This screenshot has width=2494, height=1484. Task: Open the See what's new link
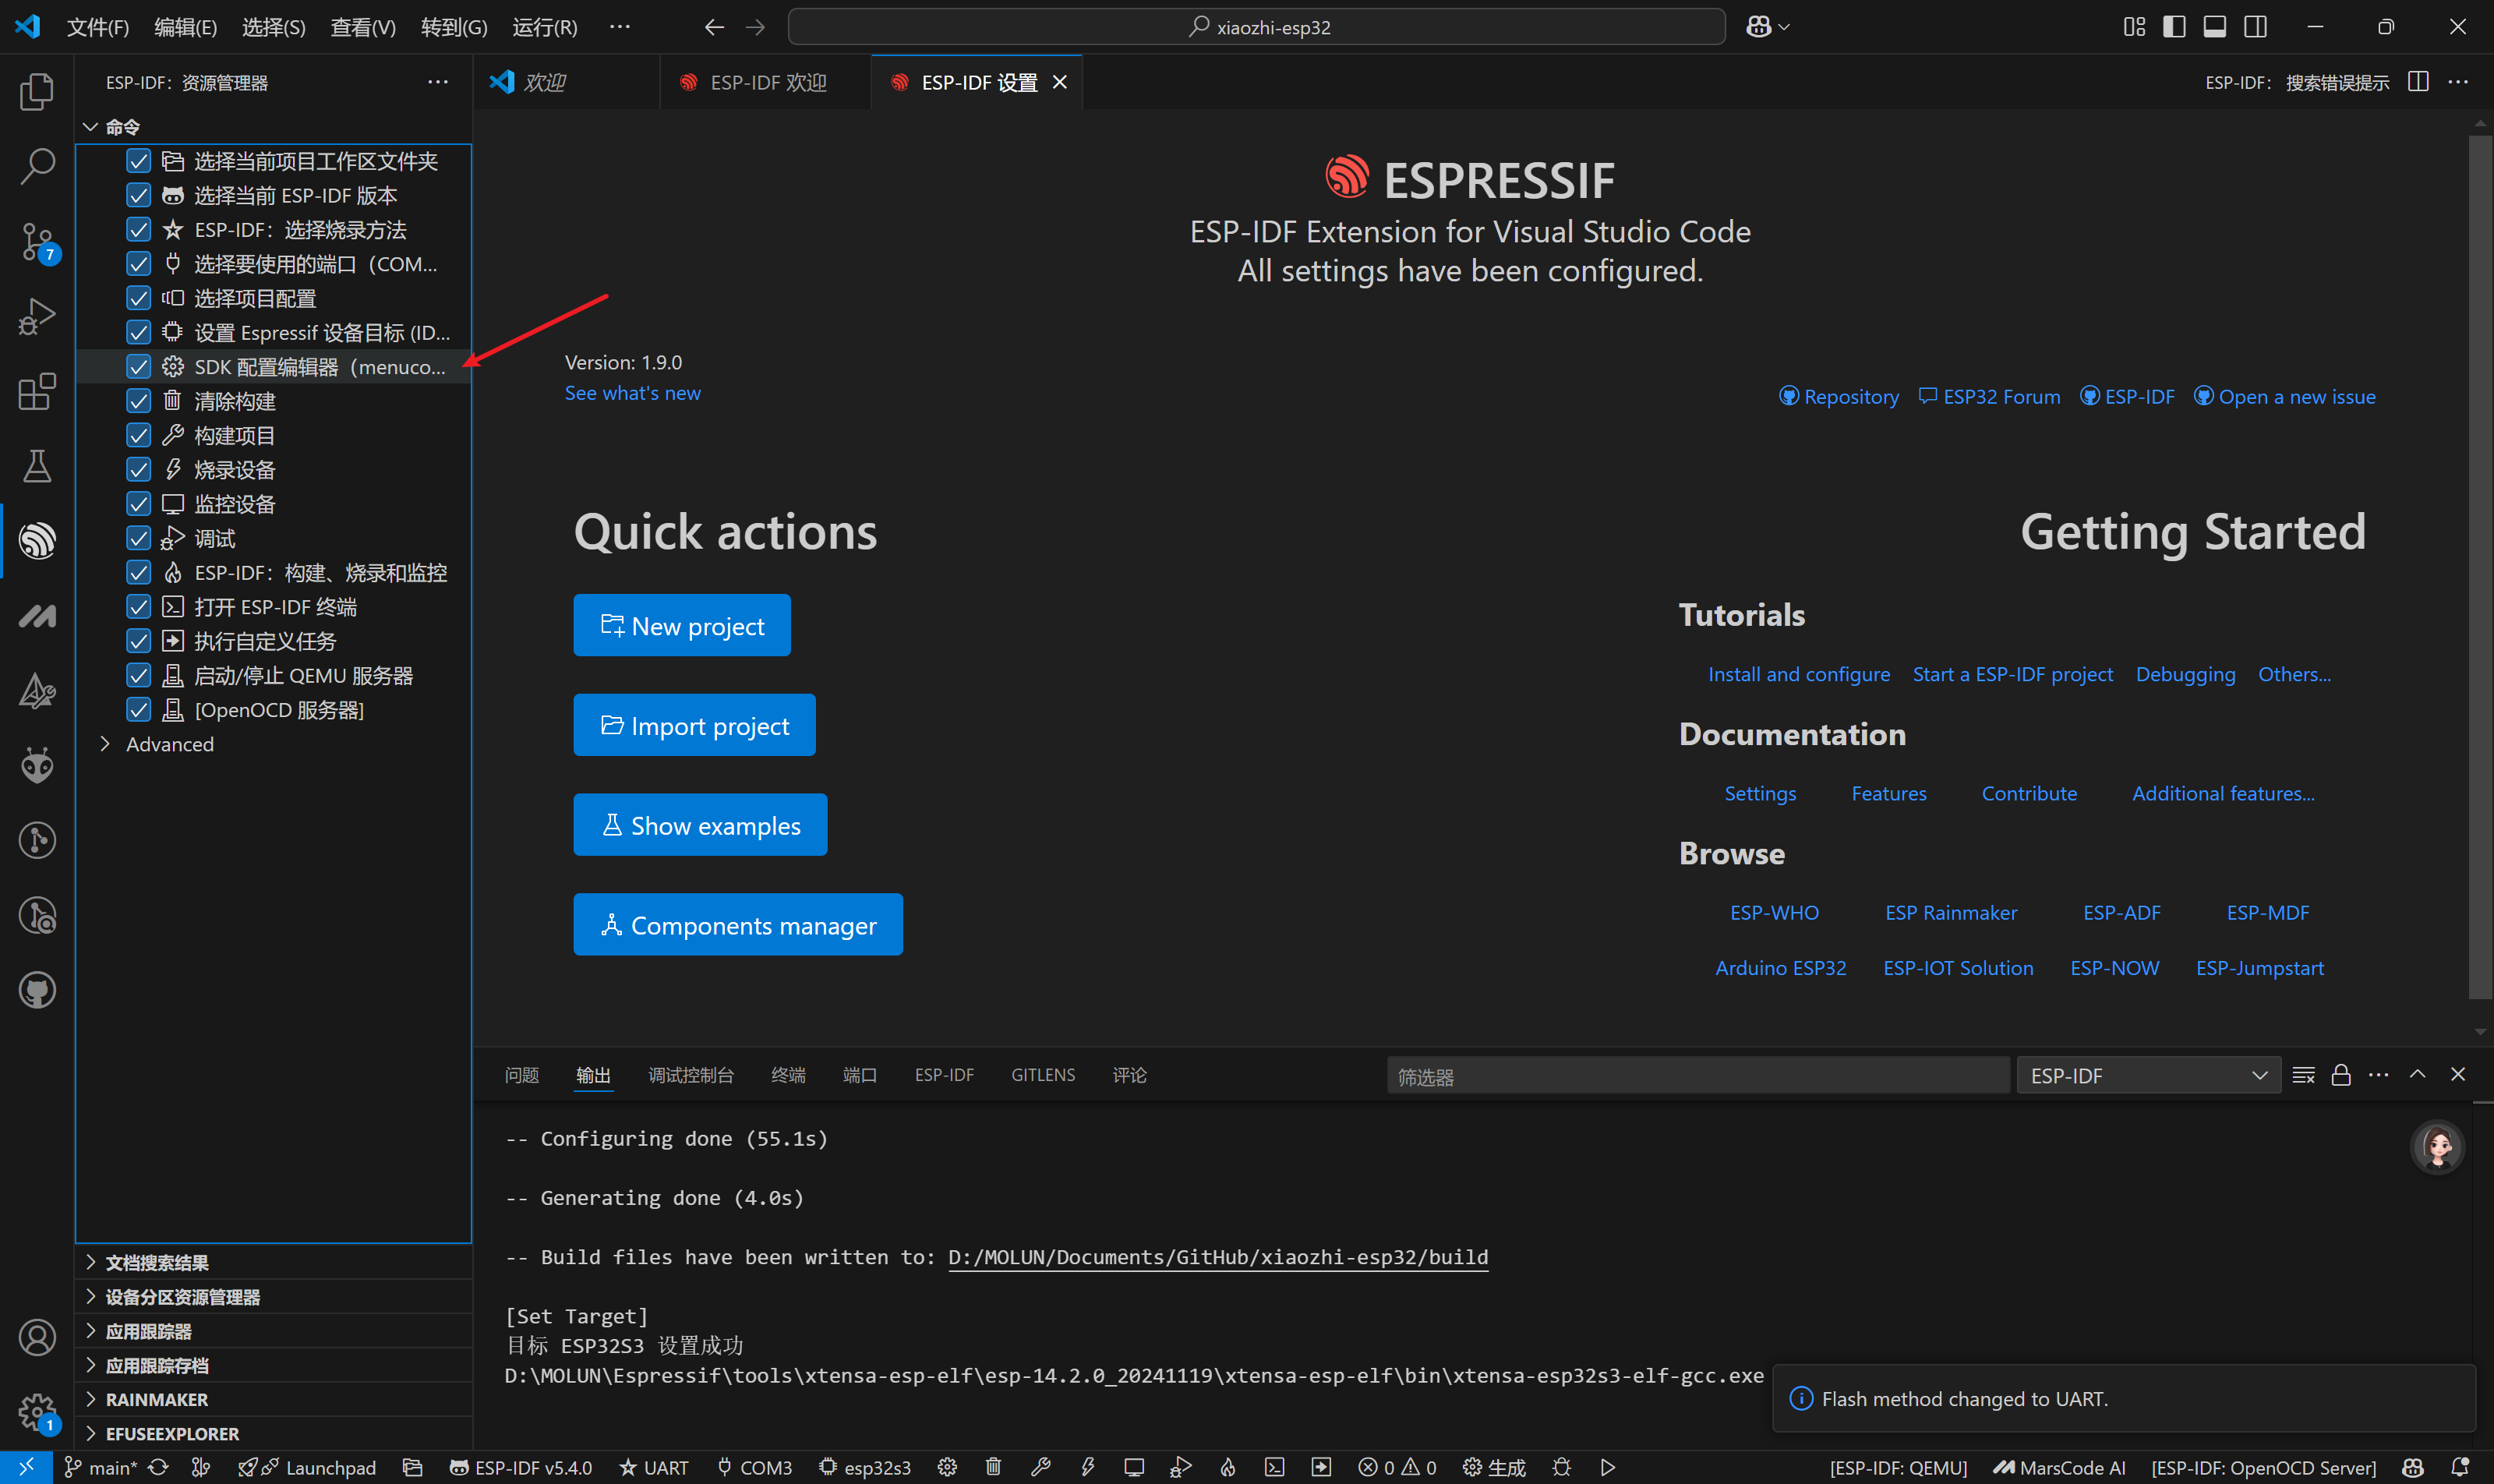click(x=632, y=393)
